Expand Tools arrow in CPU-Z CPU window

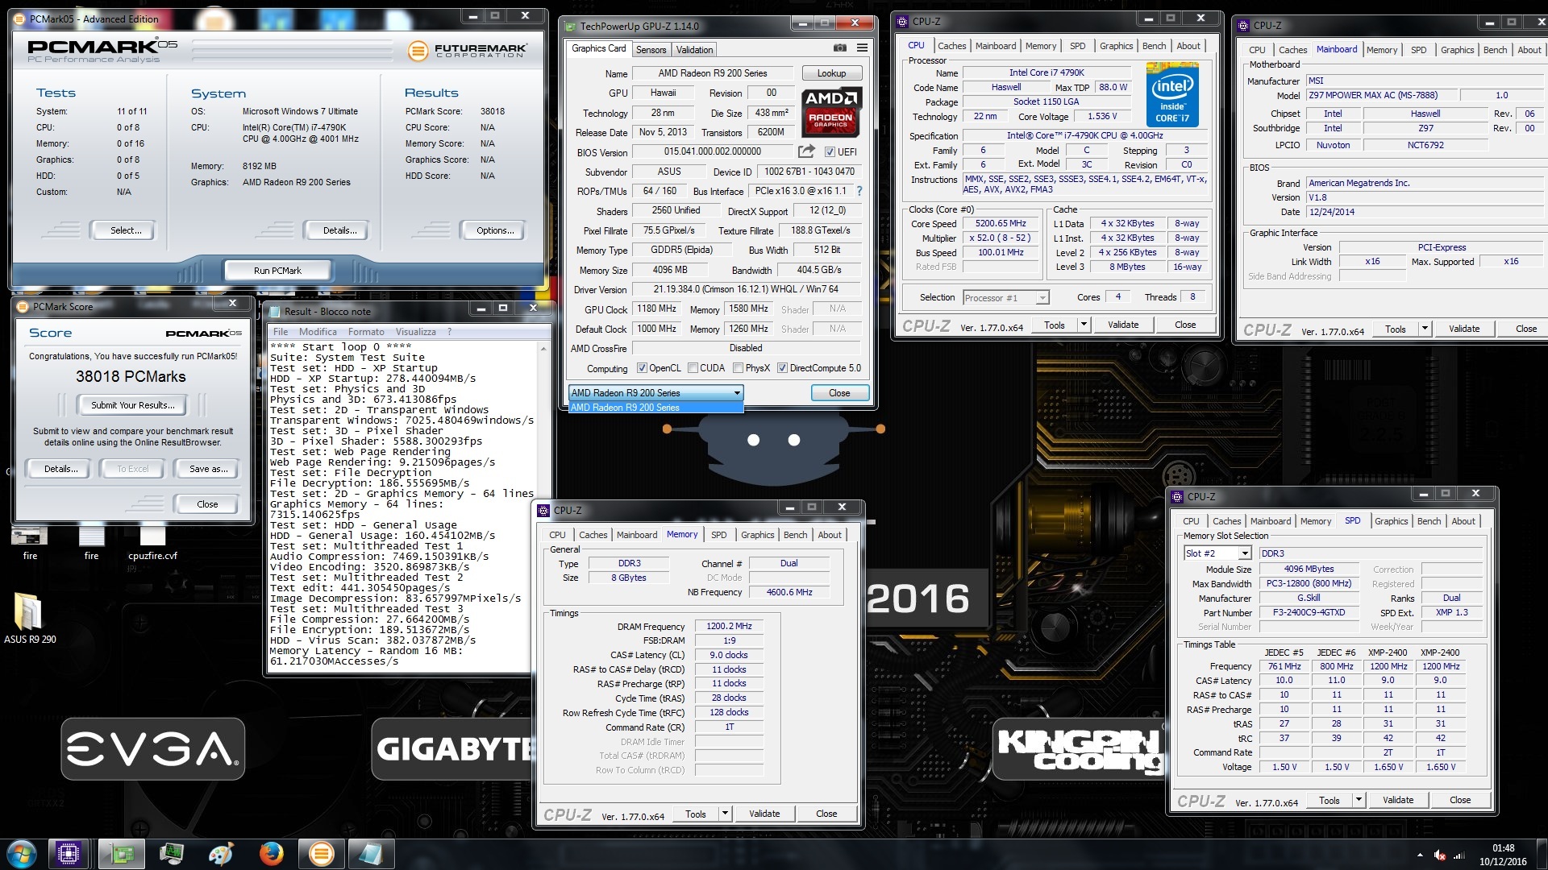click(1084, 325)
